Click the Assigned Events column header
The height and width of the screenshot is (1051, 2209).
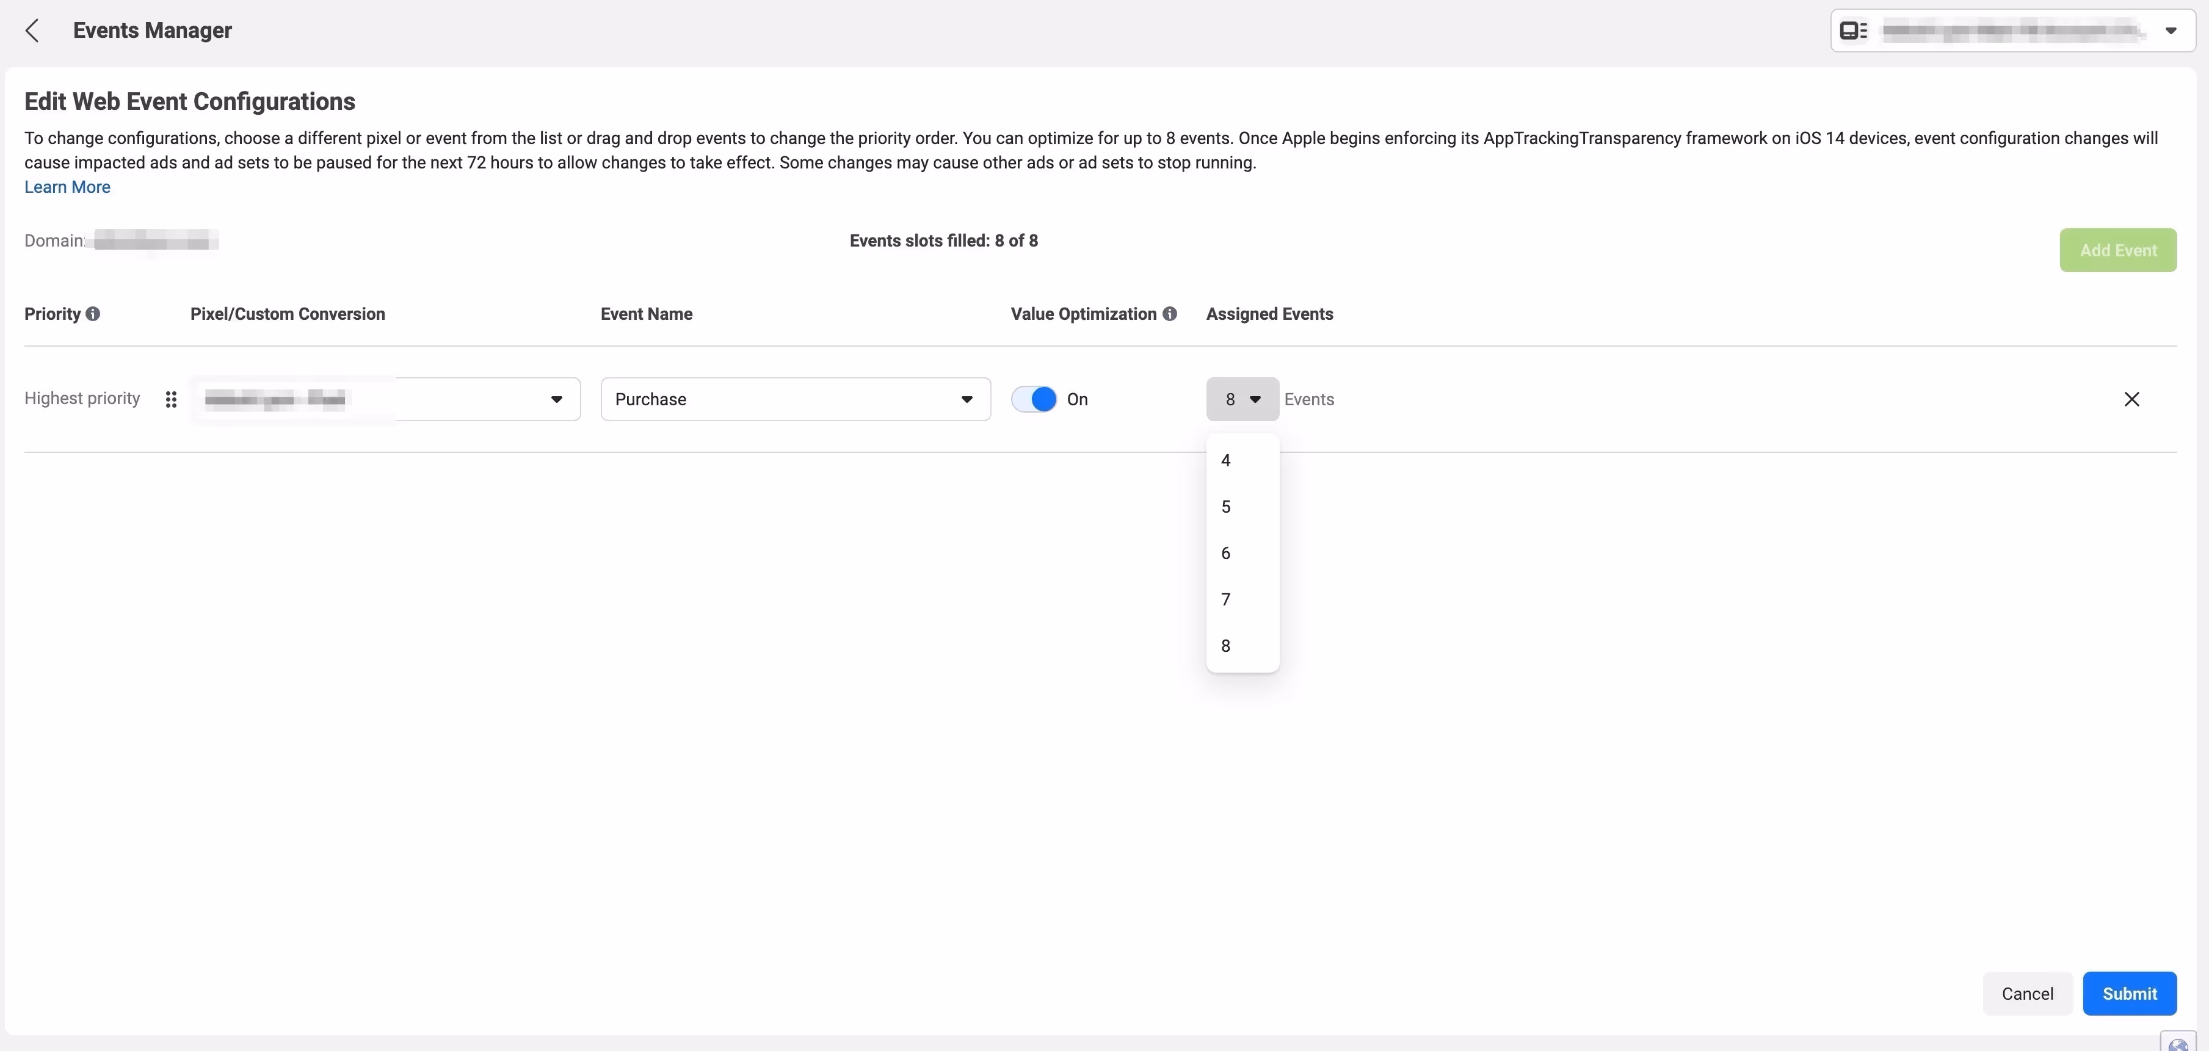tap(1269, 314)
